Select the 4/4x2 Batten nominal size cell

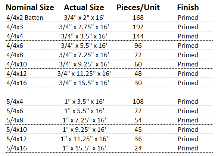pos(25,18)
